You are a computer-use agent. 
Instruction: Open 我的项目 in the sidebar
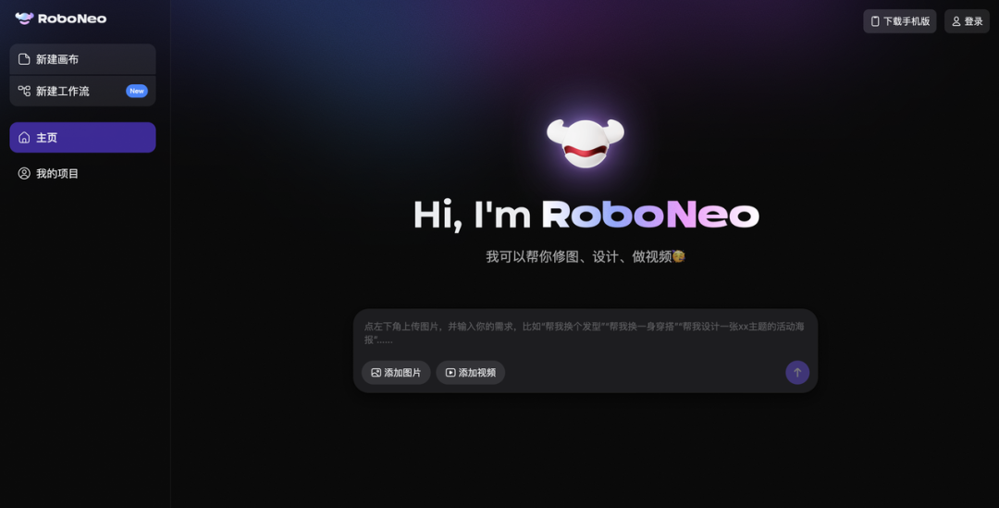[57, 173]
